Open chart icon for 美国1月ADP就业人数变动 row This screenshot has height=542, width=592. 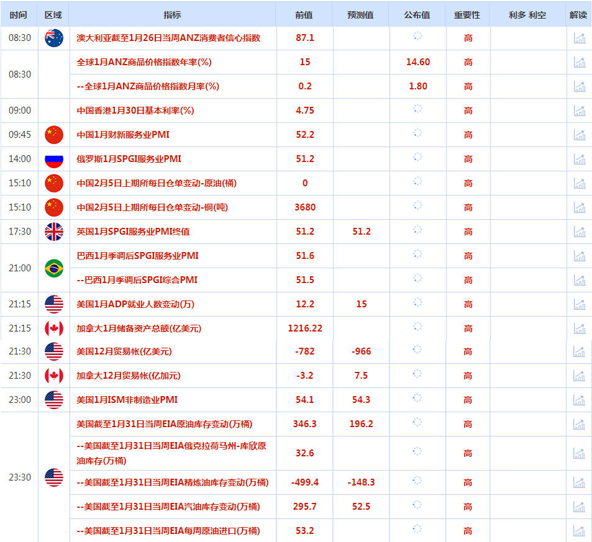coord(580,304)
